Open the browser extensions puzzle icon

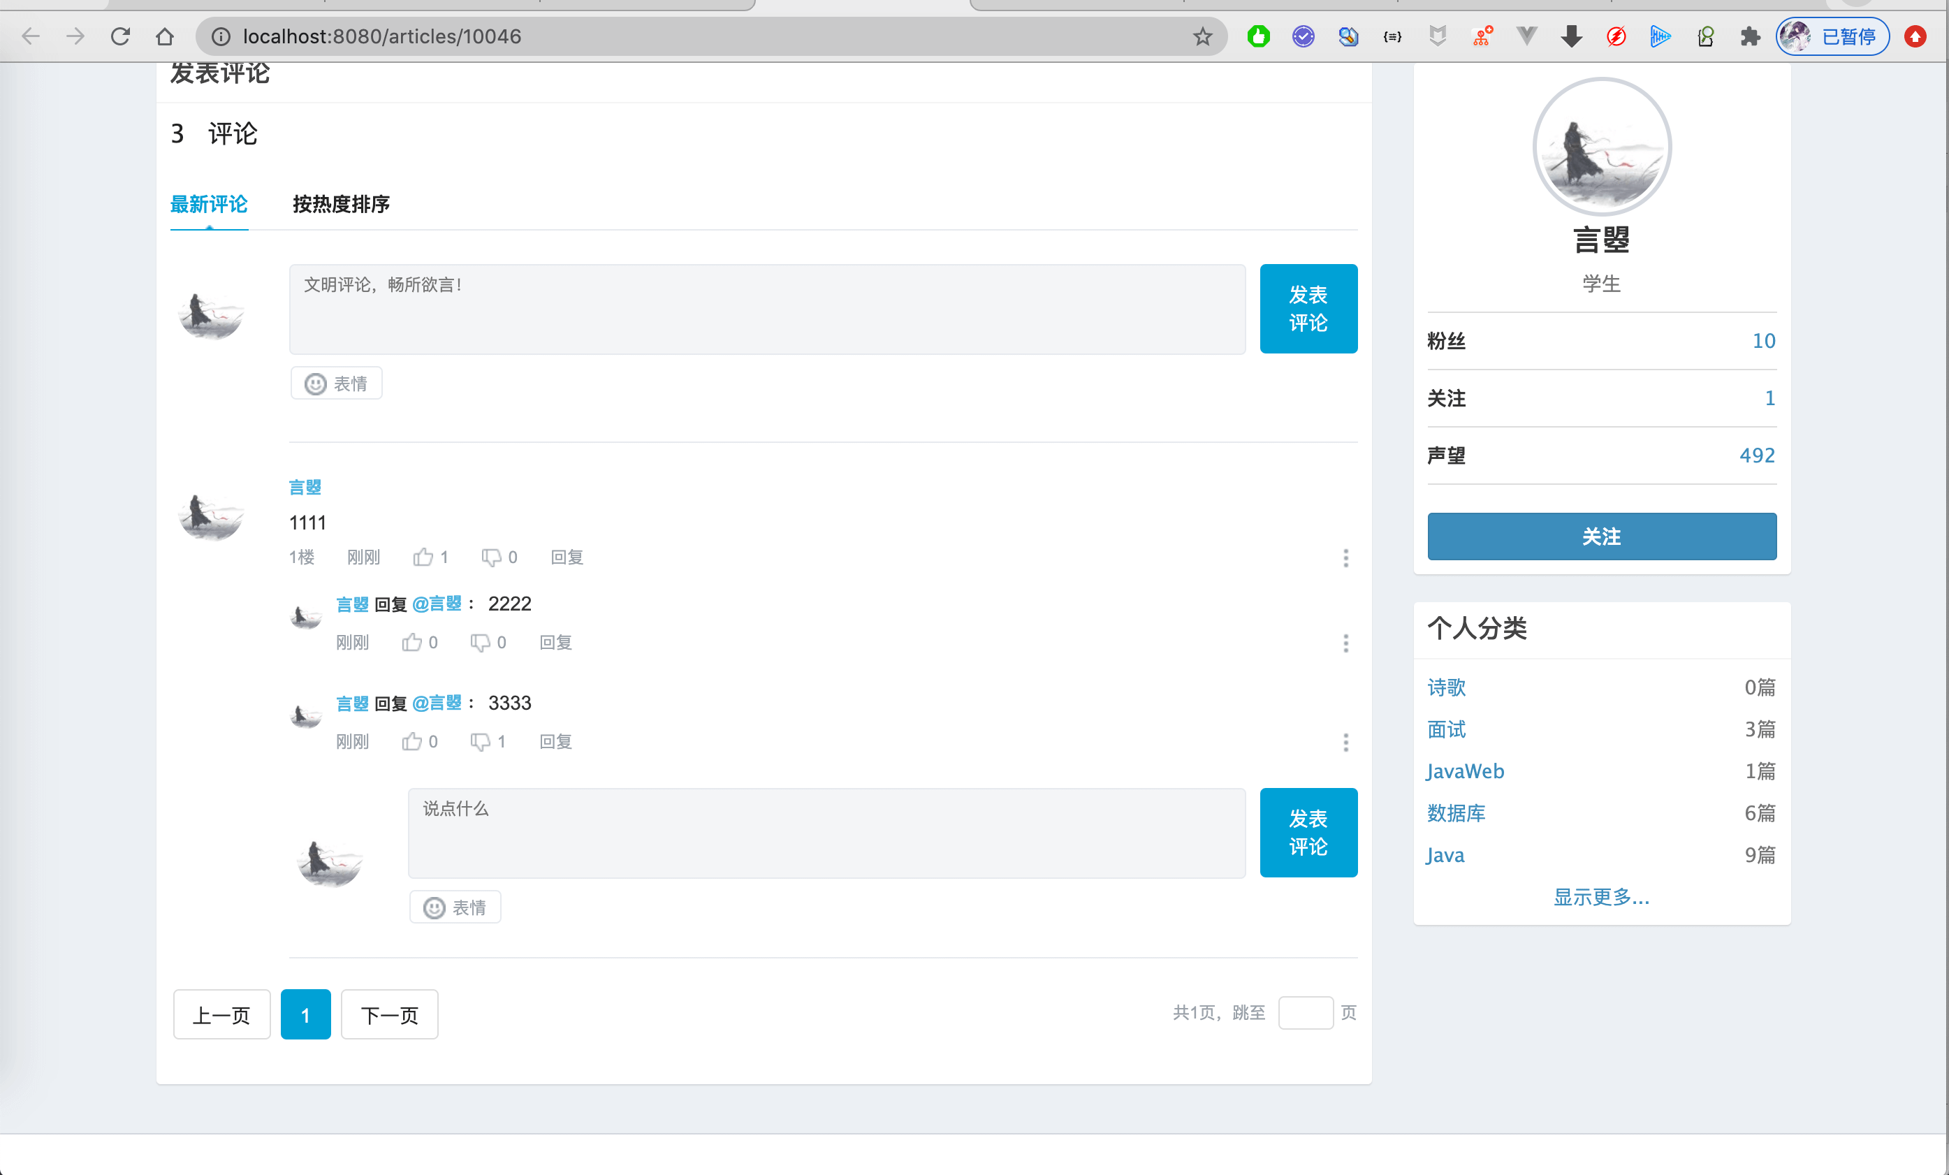1750,36
